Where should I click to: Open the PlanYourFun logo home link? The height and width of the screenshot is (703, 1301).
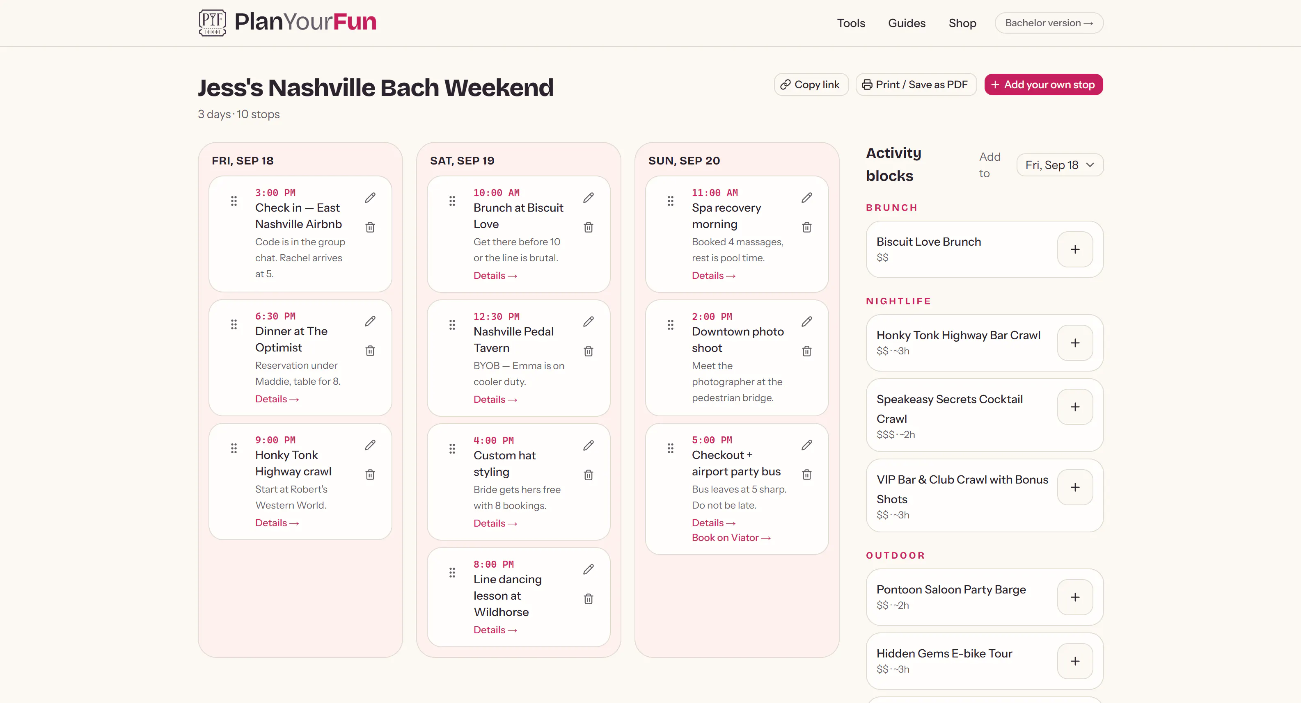(x=287, y=22)
